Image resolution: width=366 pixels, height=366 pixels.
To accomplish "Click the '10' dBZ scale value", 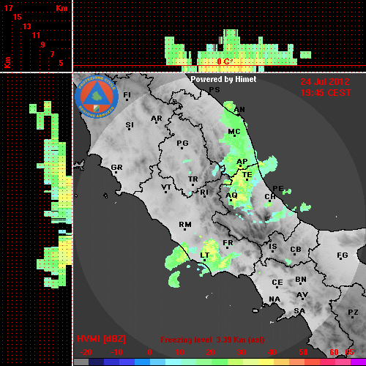I will (180, 352).
